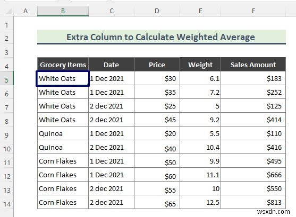The image size is (296, 217).
Task: Select column F header
Action: pos(253,11)
